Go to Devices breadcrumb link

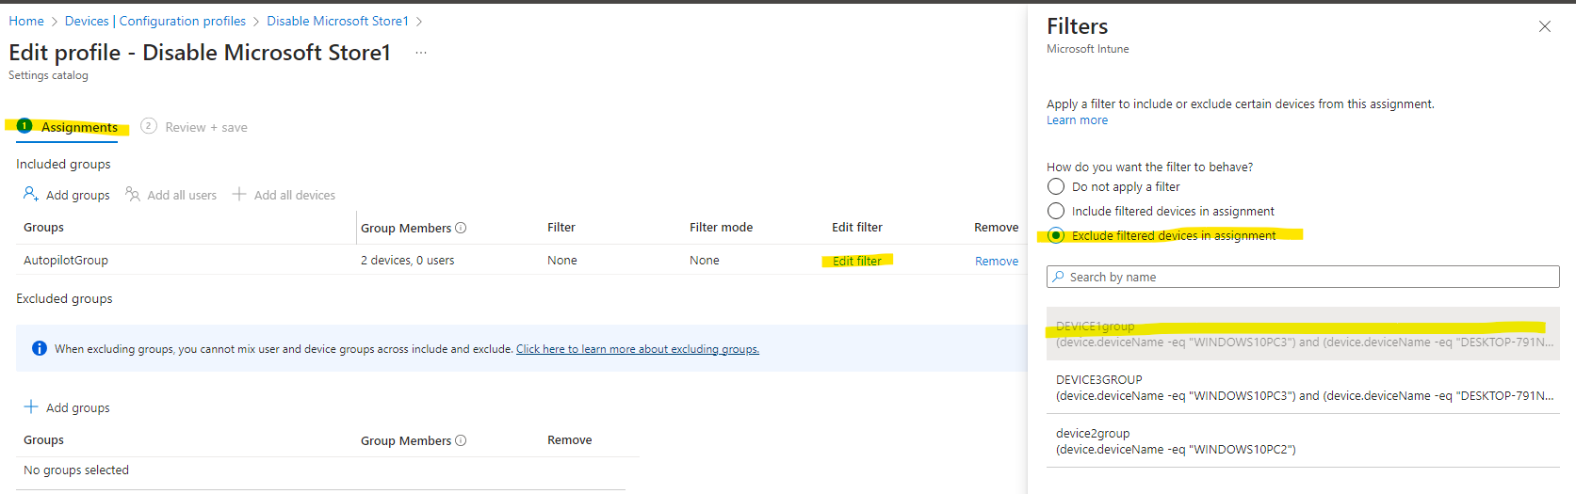tap(87, 21)
